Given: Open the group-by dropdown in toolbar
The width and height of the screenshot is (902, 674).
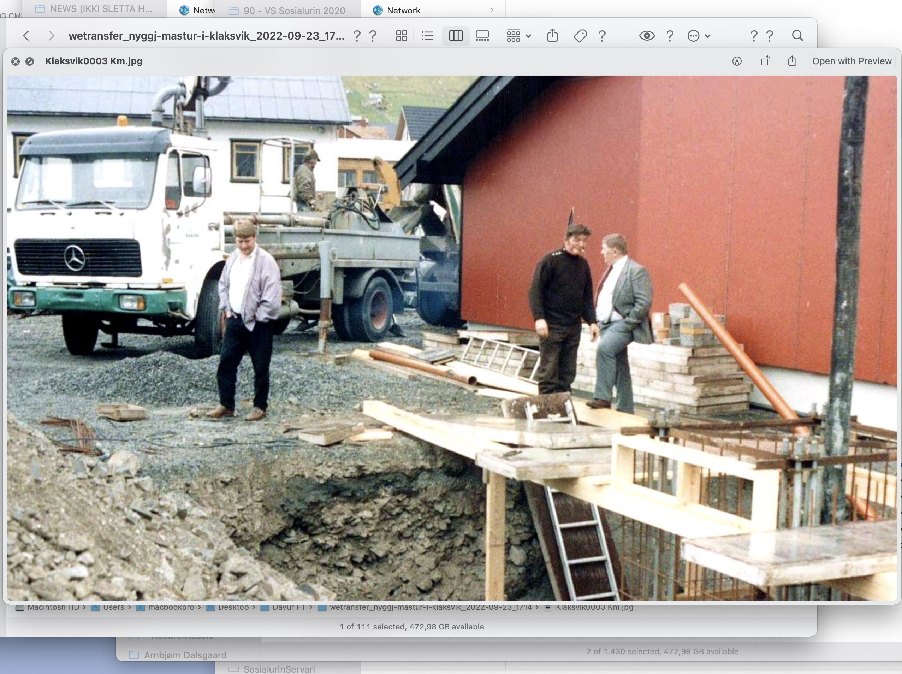Looking at the screenshot, I should click(x=519, y=36).
